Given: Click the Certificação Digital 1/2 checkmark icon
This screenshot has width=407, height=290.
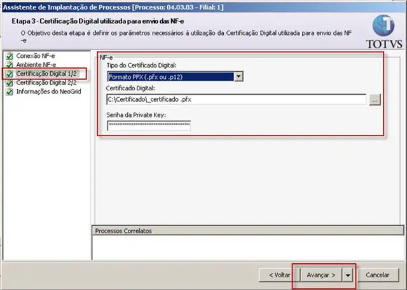Looking at the screenshot, I should [10, 74].
